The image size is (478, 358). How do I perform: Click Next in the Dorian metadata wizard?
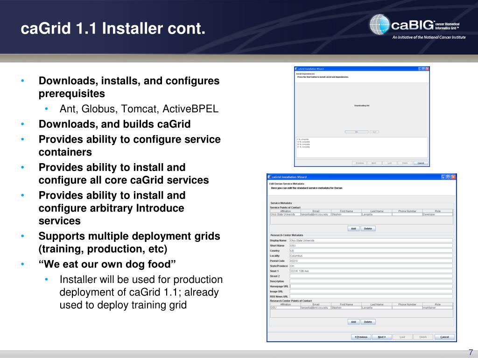(x=382, y=337)
